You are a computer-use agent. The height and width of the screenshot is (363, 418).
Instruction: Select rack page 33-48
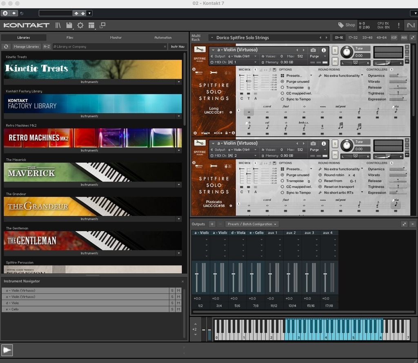(x=367, y=38)
